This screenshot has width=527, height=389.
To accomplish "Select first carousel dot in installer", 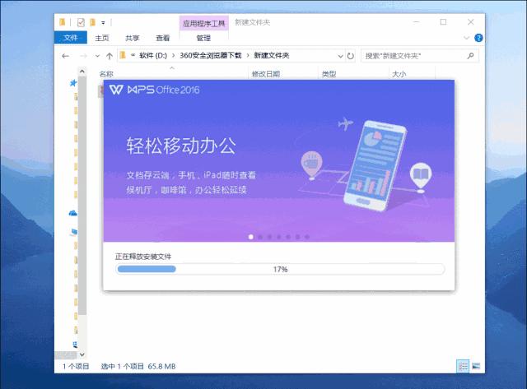I will [250, 237].
